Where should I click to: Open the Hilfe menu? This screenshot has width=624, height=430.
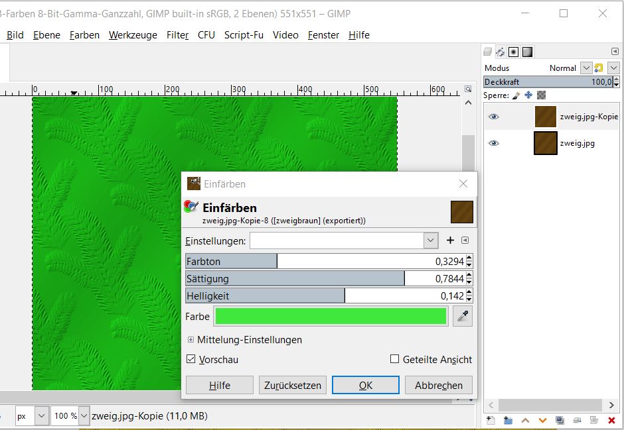[359, 35]
